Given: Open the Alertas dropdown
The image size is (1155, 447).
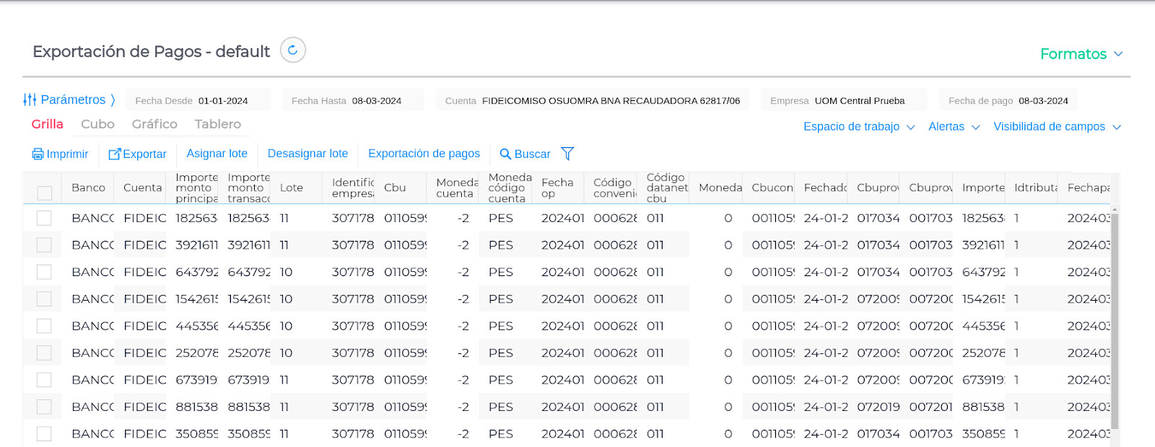Looking at the screenshot, I should click(954, 127).
